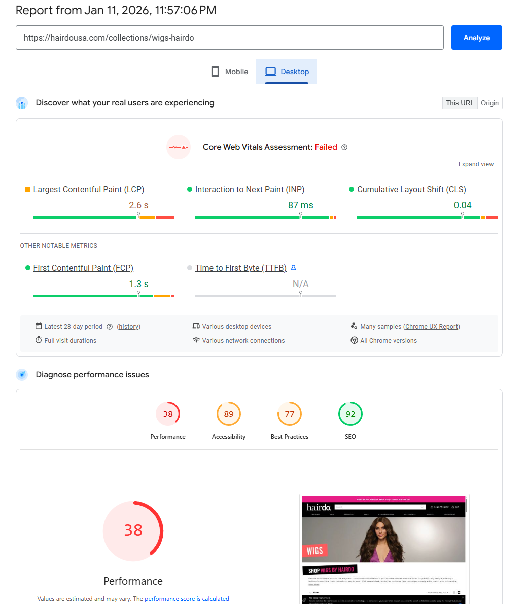527x604 pixels.
Task: Click the Diagnose performance issues icon
Action: [x=22, y=374]
